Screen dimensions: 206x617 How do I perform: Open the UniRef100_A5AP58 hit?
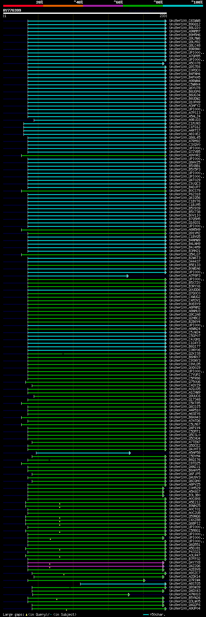point(185,453)
